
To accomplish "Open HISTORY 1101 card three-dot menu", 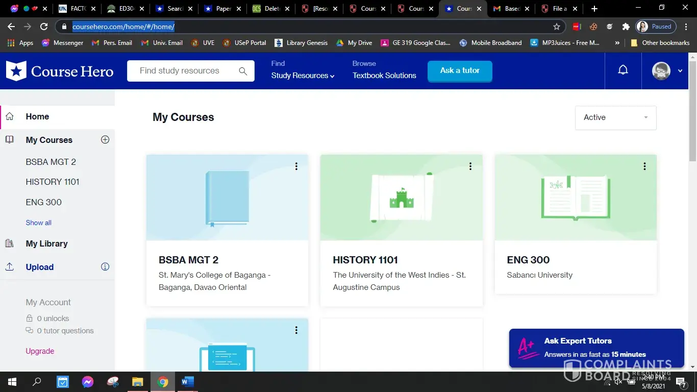I will [470, 166].
